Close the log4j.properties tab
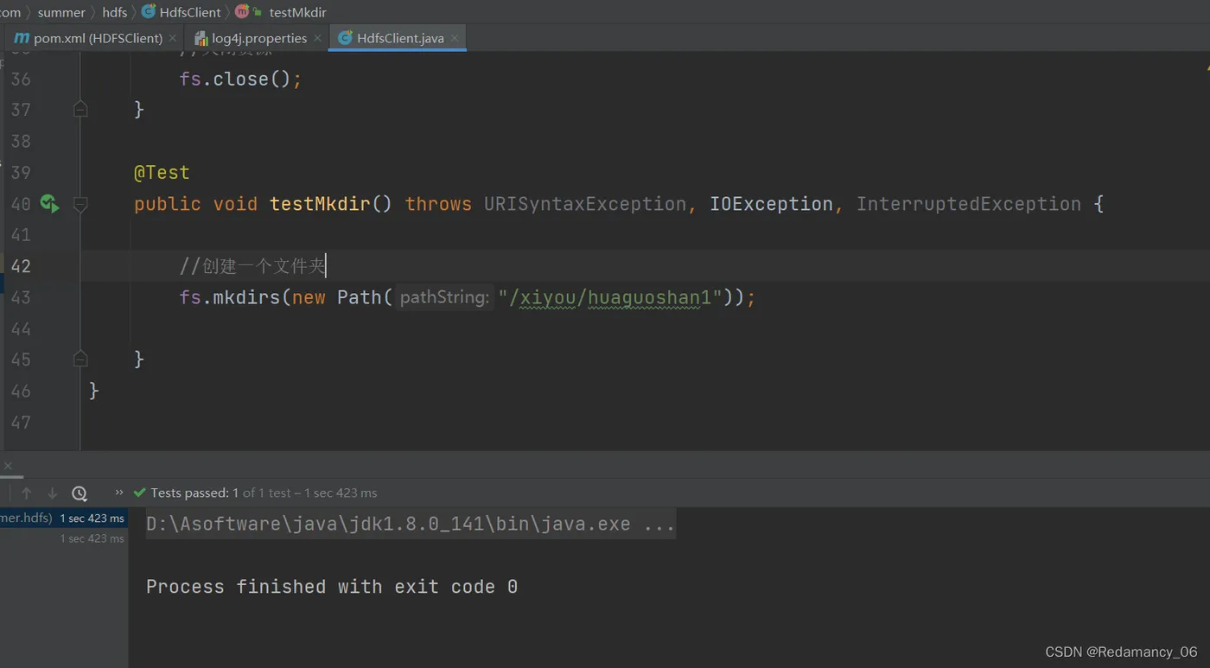Screen dimensions: 1210x668 click(x=317, y=38)
